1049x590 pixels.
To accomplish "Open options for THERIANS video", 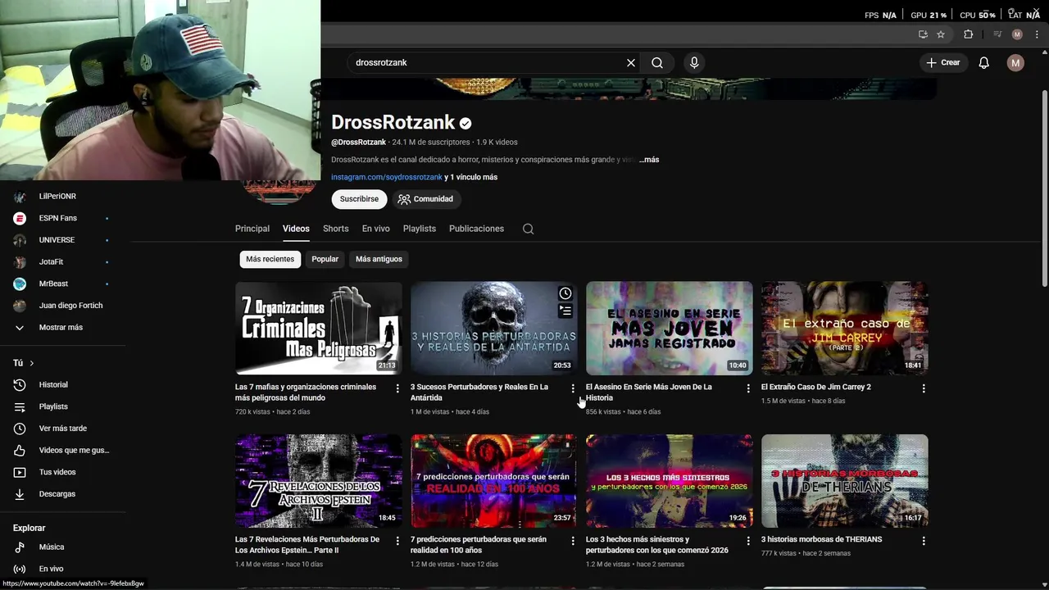I will (x=924, y=541).
